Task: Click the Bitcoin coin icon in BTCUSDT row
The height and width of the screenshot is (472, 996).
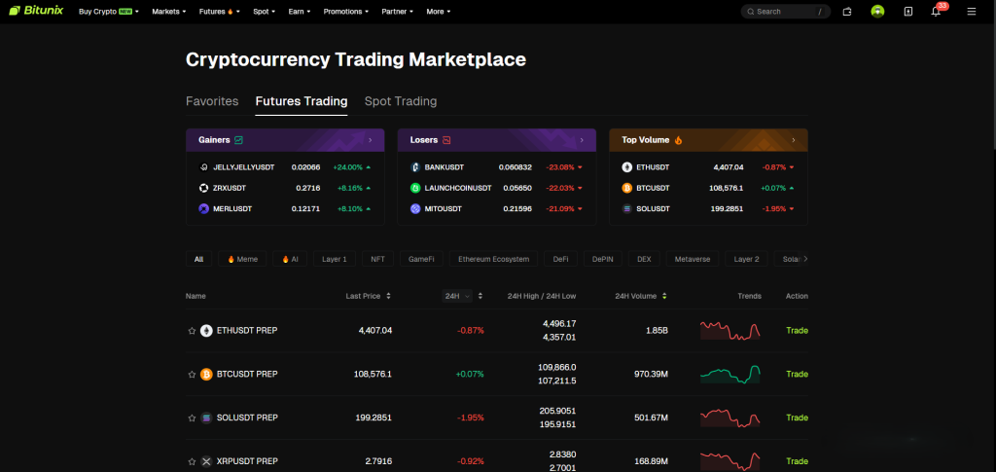Action: pyautogui.click(x=206, y=374)
